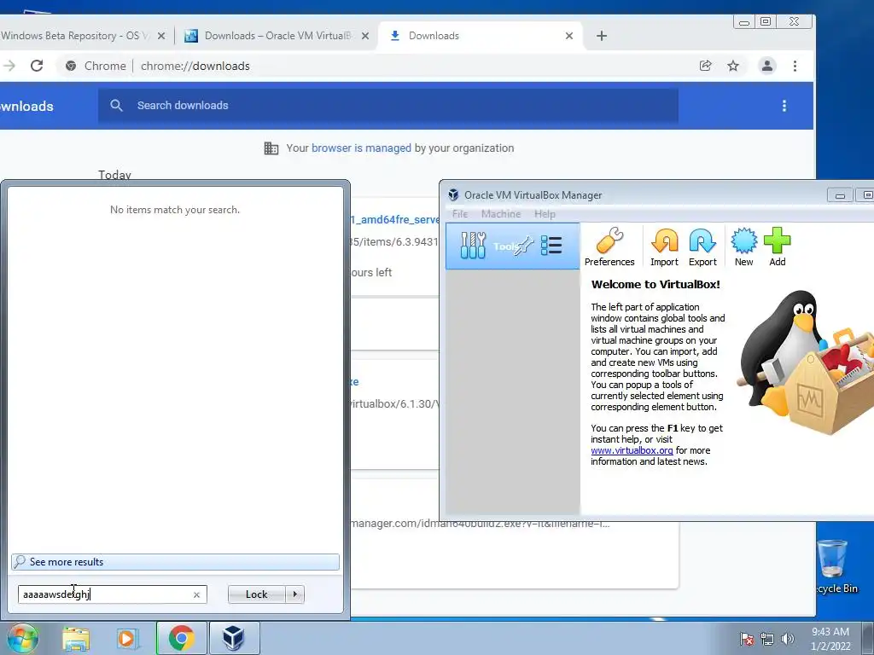Click the pin icon beside Tools

tap(525, 246)
